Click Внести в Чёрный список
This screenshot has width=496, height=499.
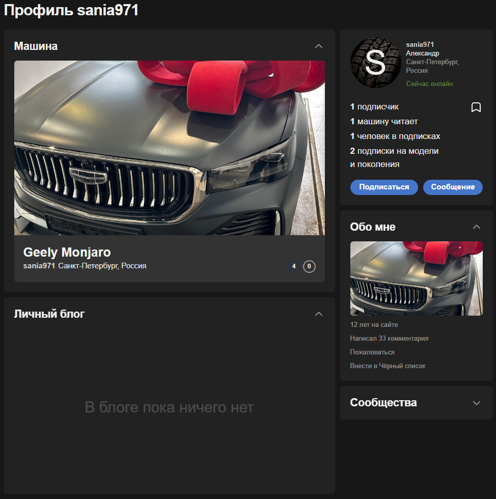[x=388, y=366]
